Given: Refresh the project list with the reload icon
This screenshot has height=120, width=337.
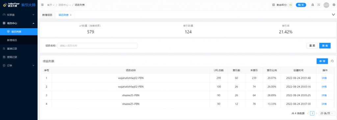Looking at the screenshot, I should (332, 61).
